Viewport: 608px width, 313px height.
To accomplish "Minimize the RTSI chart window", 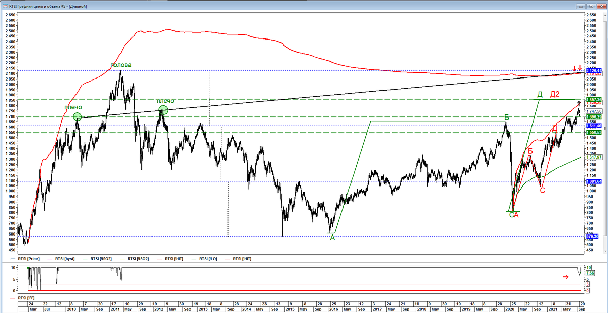I will [x=581, y=5].
